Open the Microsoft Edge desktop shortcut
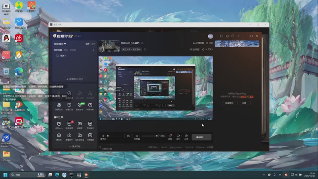318x179 pixels. pos(19,74)
